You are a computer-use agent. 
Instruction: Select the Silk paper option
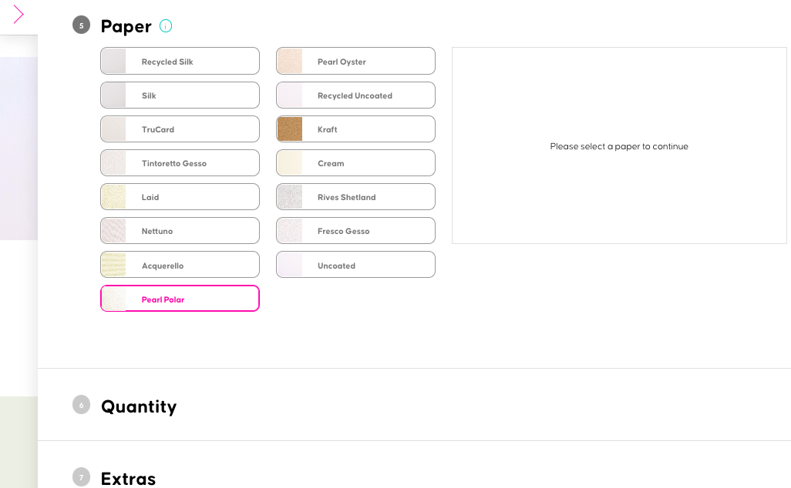180,95
